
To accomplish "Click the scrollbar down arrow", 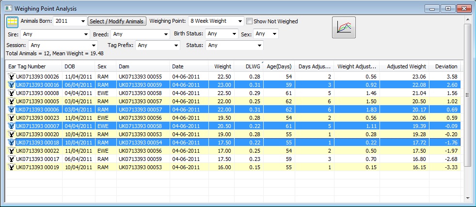I will (468, 198).
